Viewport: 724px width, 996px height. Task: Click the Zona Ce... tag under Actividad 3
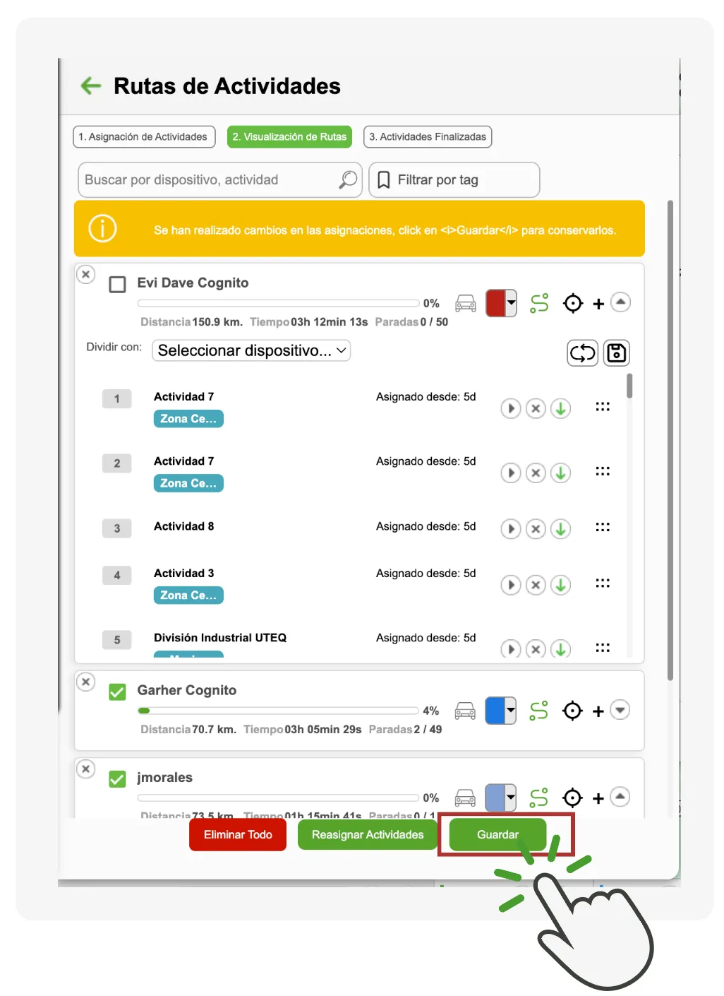pyautogui.click(x=188, y=595)
